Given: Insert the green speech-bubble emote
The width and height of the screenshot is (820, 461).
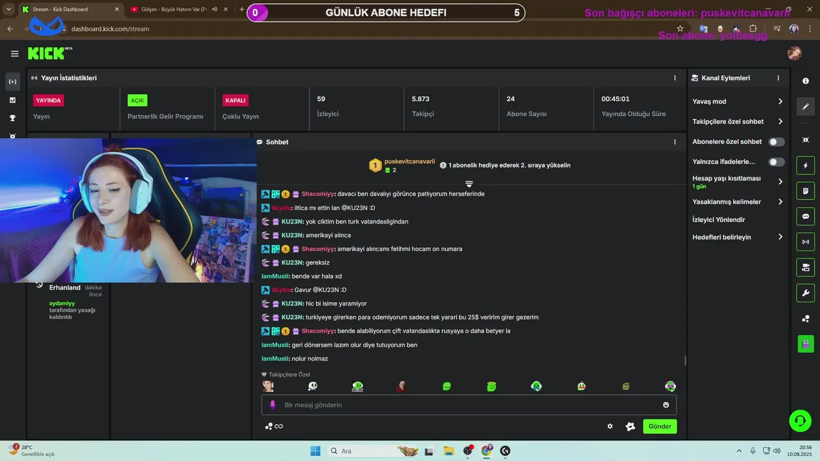Looking at the screenshot, I should pyautogui.click(x=447, y=386).
